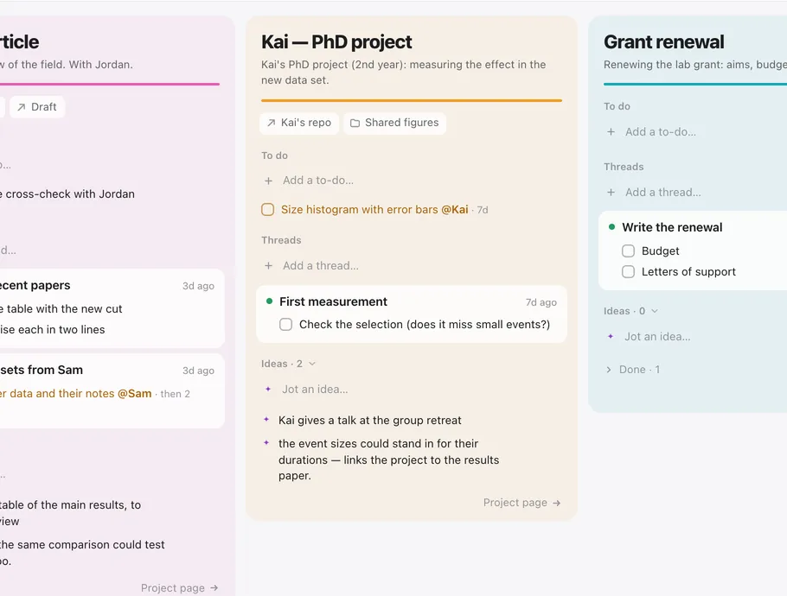Click Grant renewal card heading
Image resolution: width=787 pixels, height=596 pixels.
pyautogui.click(x=663, y=41)
